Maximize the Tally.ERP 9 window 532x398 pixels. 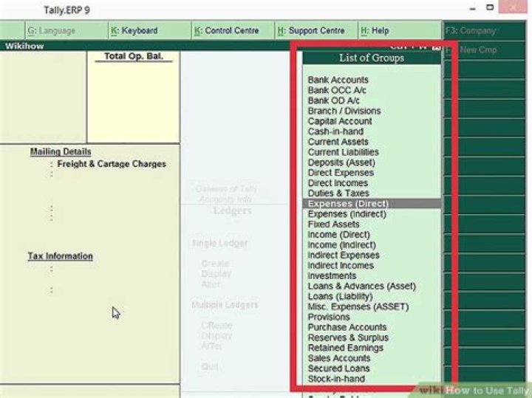pos(490,7)
